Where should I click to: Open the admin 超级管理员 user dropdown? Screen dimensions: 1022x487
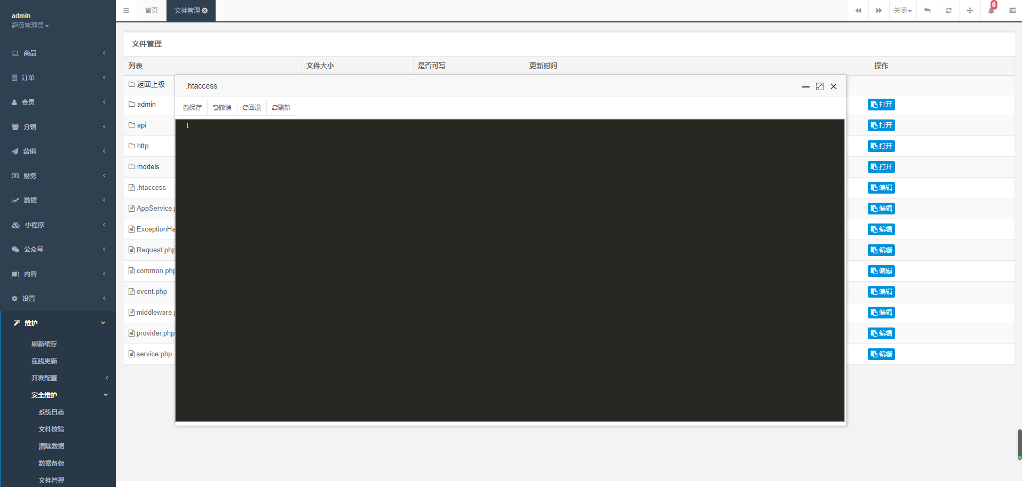click(30, 20)
